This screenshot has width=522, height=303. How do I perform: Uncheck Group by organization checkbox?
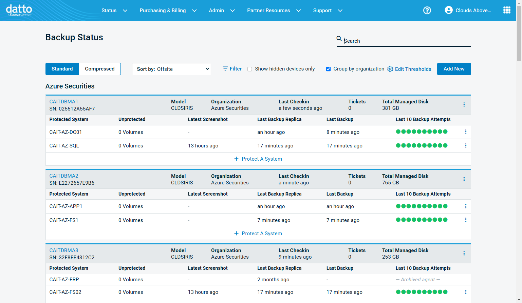[328, 69]
